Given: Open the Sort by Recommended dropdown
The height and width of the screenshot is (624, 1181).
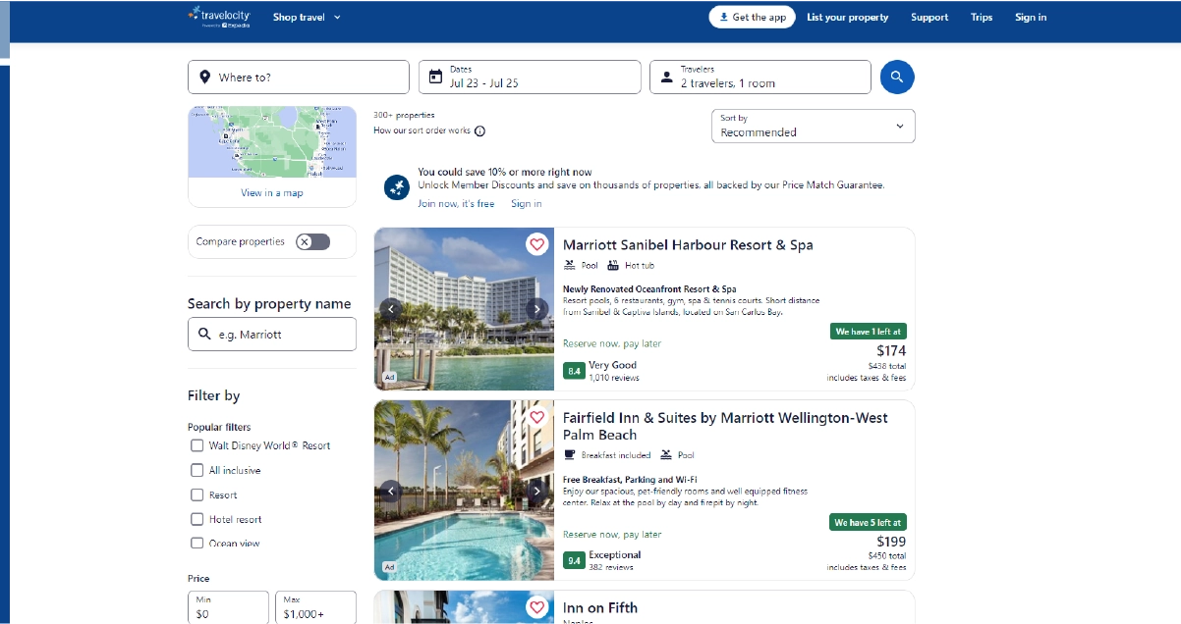Looking at the screenshot, I should (x=813, y=126).
